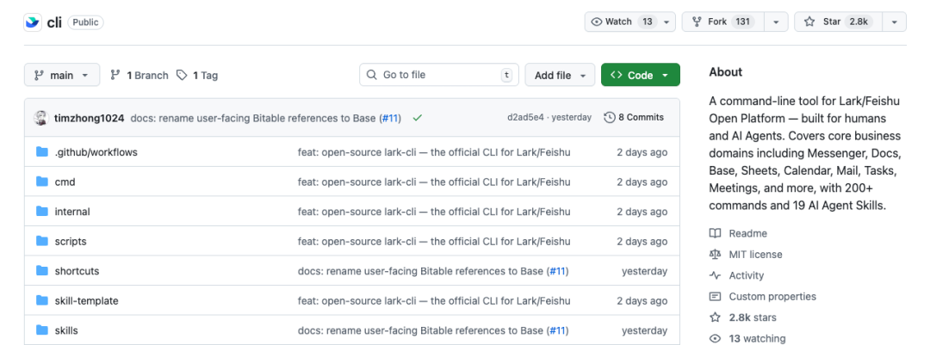The height and width of the screenshot is (345, 930).
Task: Open the commit d2ad5e4 link
Action: (526, 118)
